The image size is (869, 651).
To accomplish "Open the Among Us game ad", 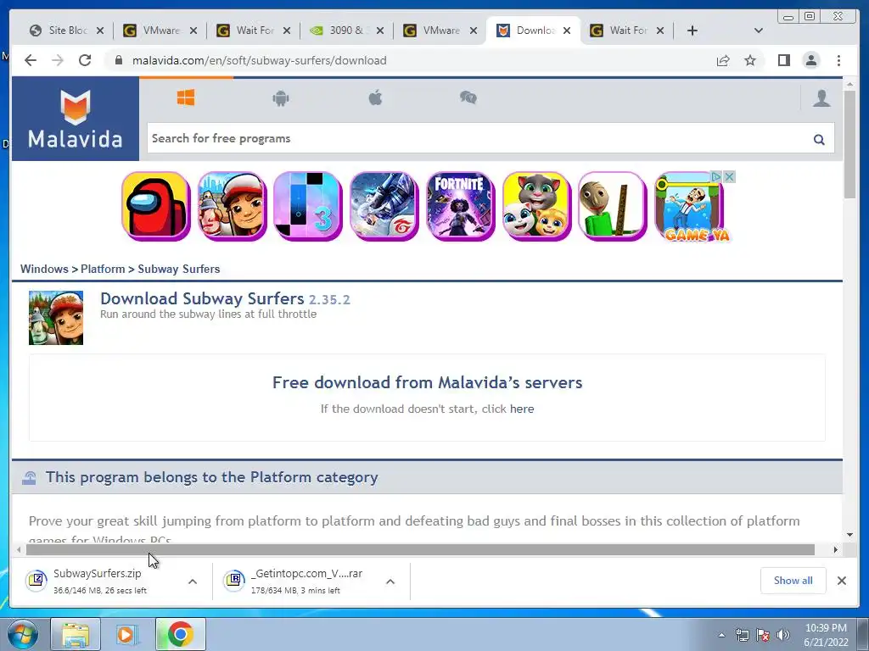I will (156, 206).
